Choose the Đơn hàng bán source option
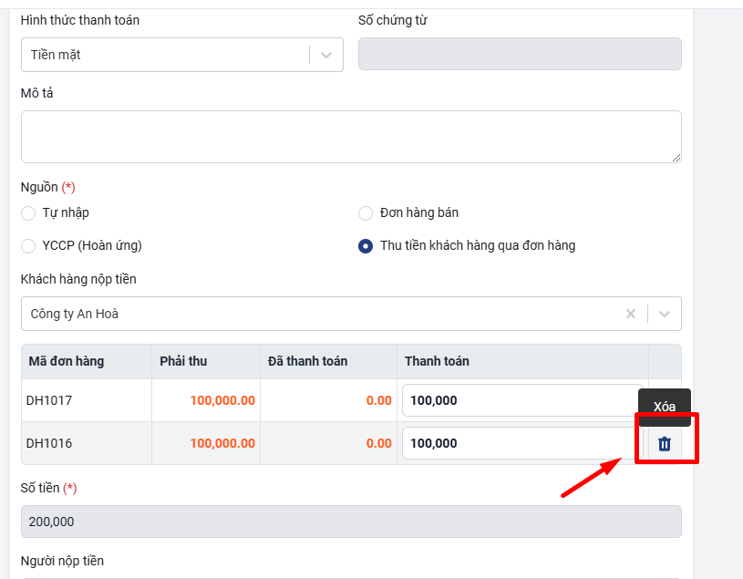Viewport: 743px width, 579px height. pos(366,213)
